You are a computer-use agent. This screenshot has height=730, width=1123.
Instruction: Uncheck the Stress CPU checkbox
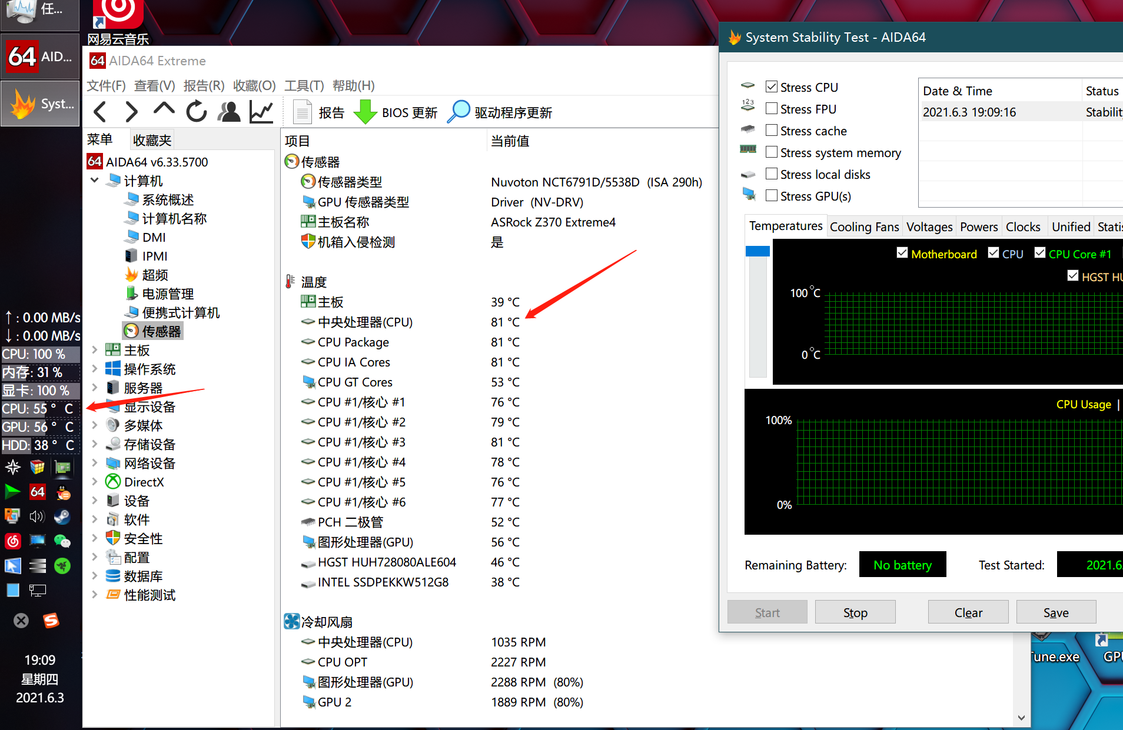[772, 86]
